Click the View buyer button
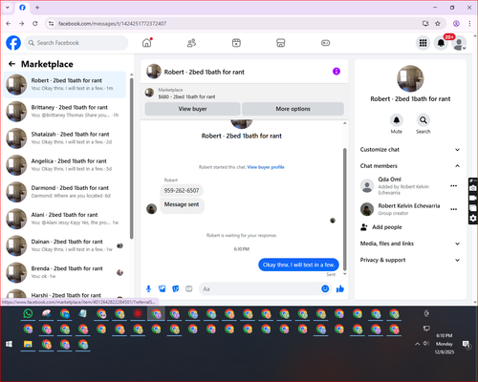 click(x=192, y=109)
